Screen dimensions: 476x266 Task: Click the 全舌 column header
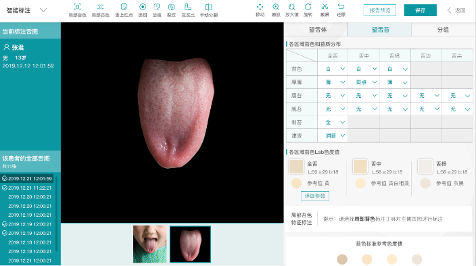click(333, 56)
